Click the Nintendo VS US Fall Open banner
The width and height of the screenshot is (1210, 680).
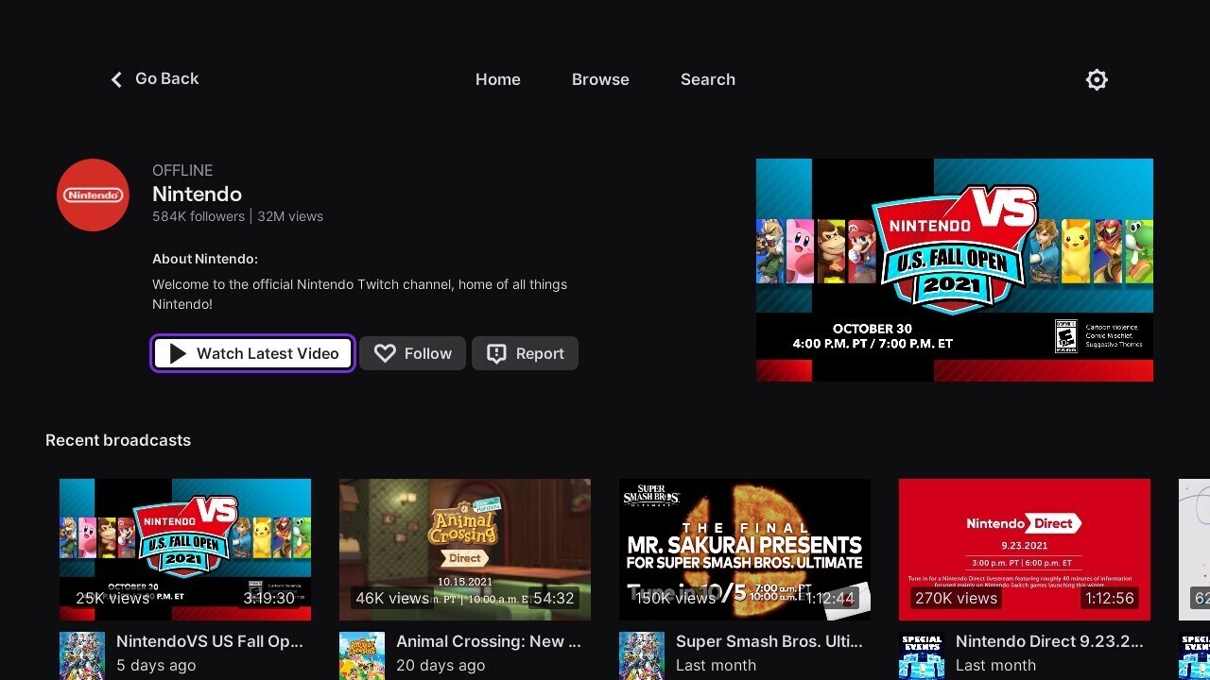(955, 268)
